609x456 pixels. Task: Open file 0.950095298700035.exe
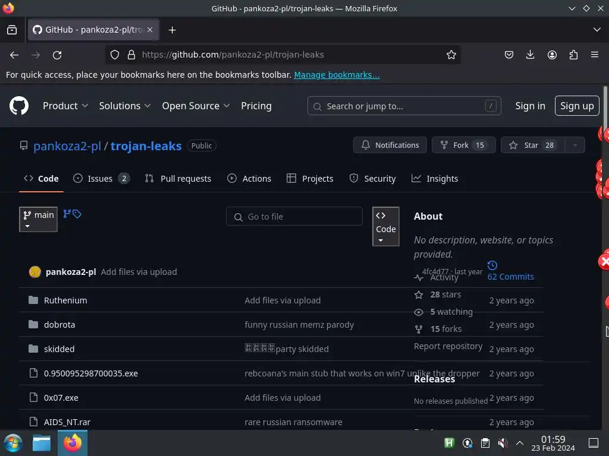pos(91,373)
